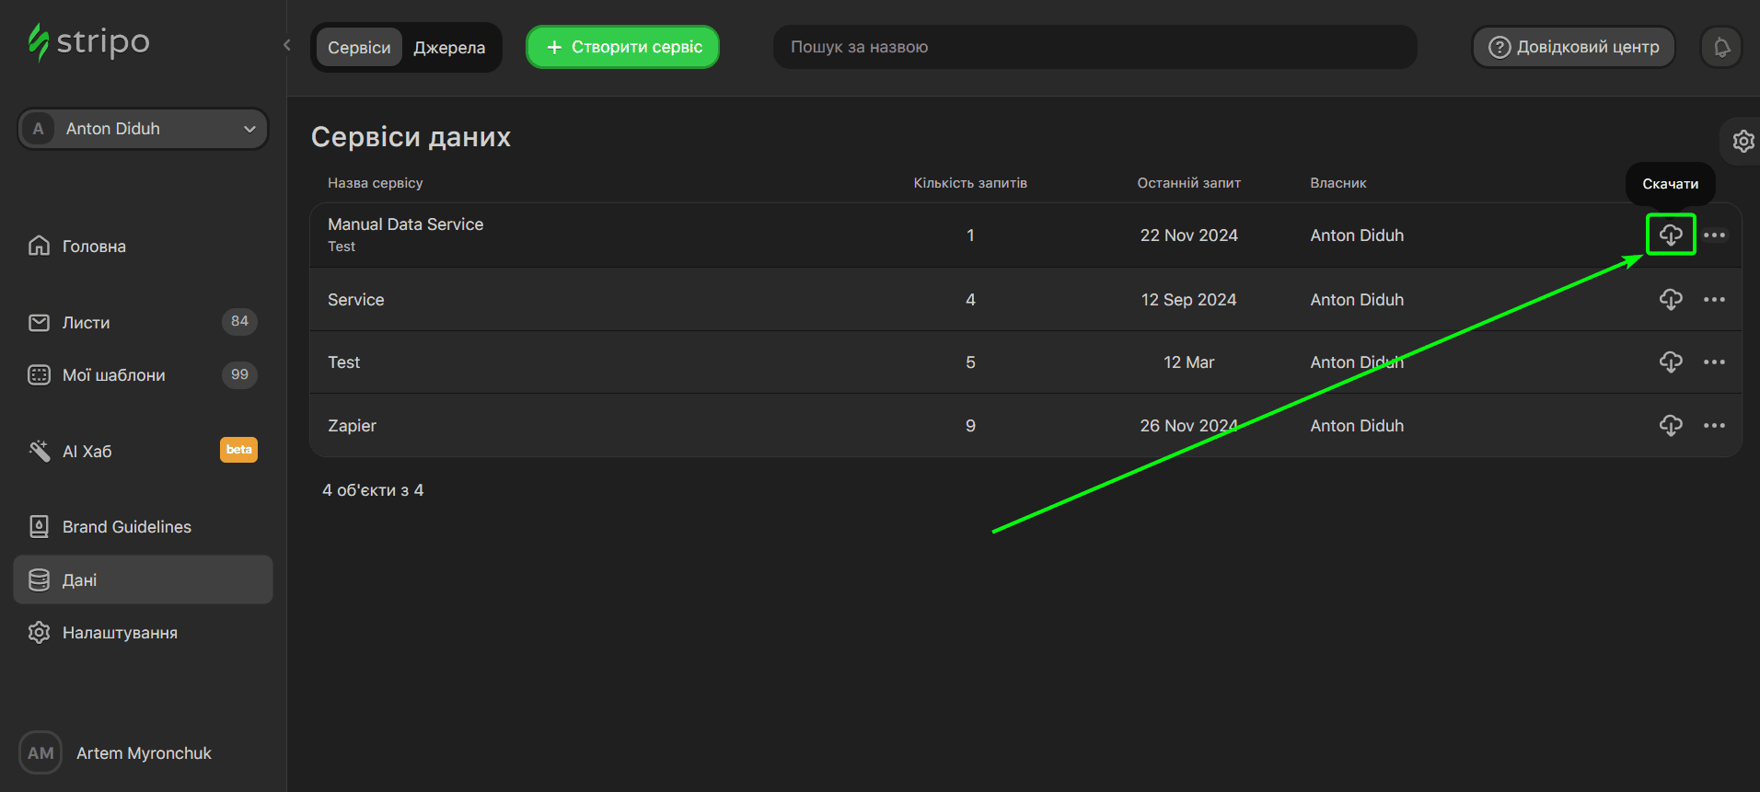This screenshot has height=792, width=1760.
Task: Open more options for Zapier row
Action: tap(1713, 425)
